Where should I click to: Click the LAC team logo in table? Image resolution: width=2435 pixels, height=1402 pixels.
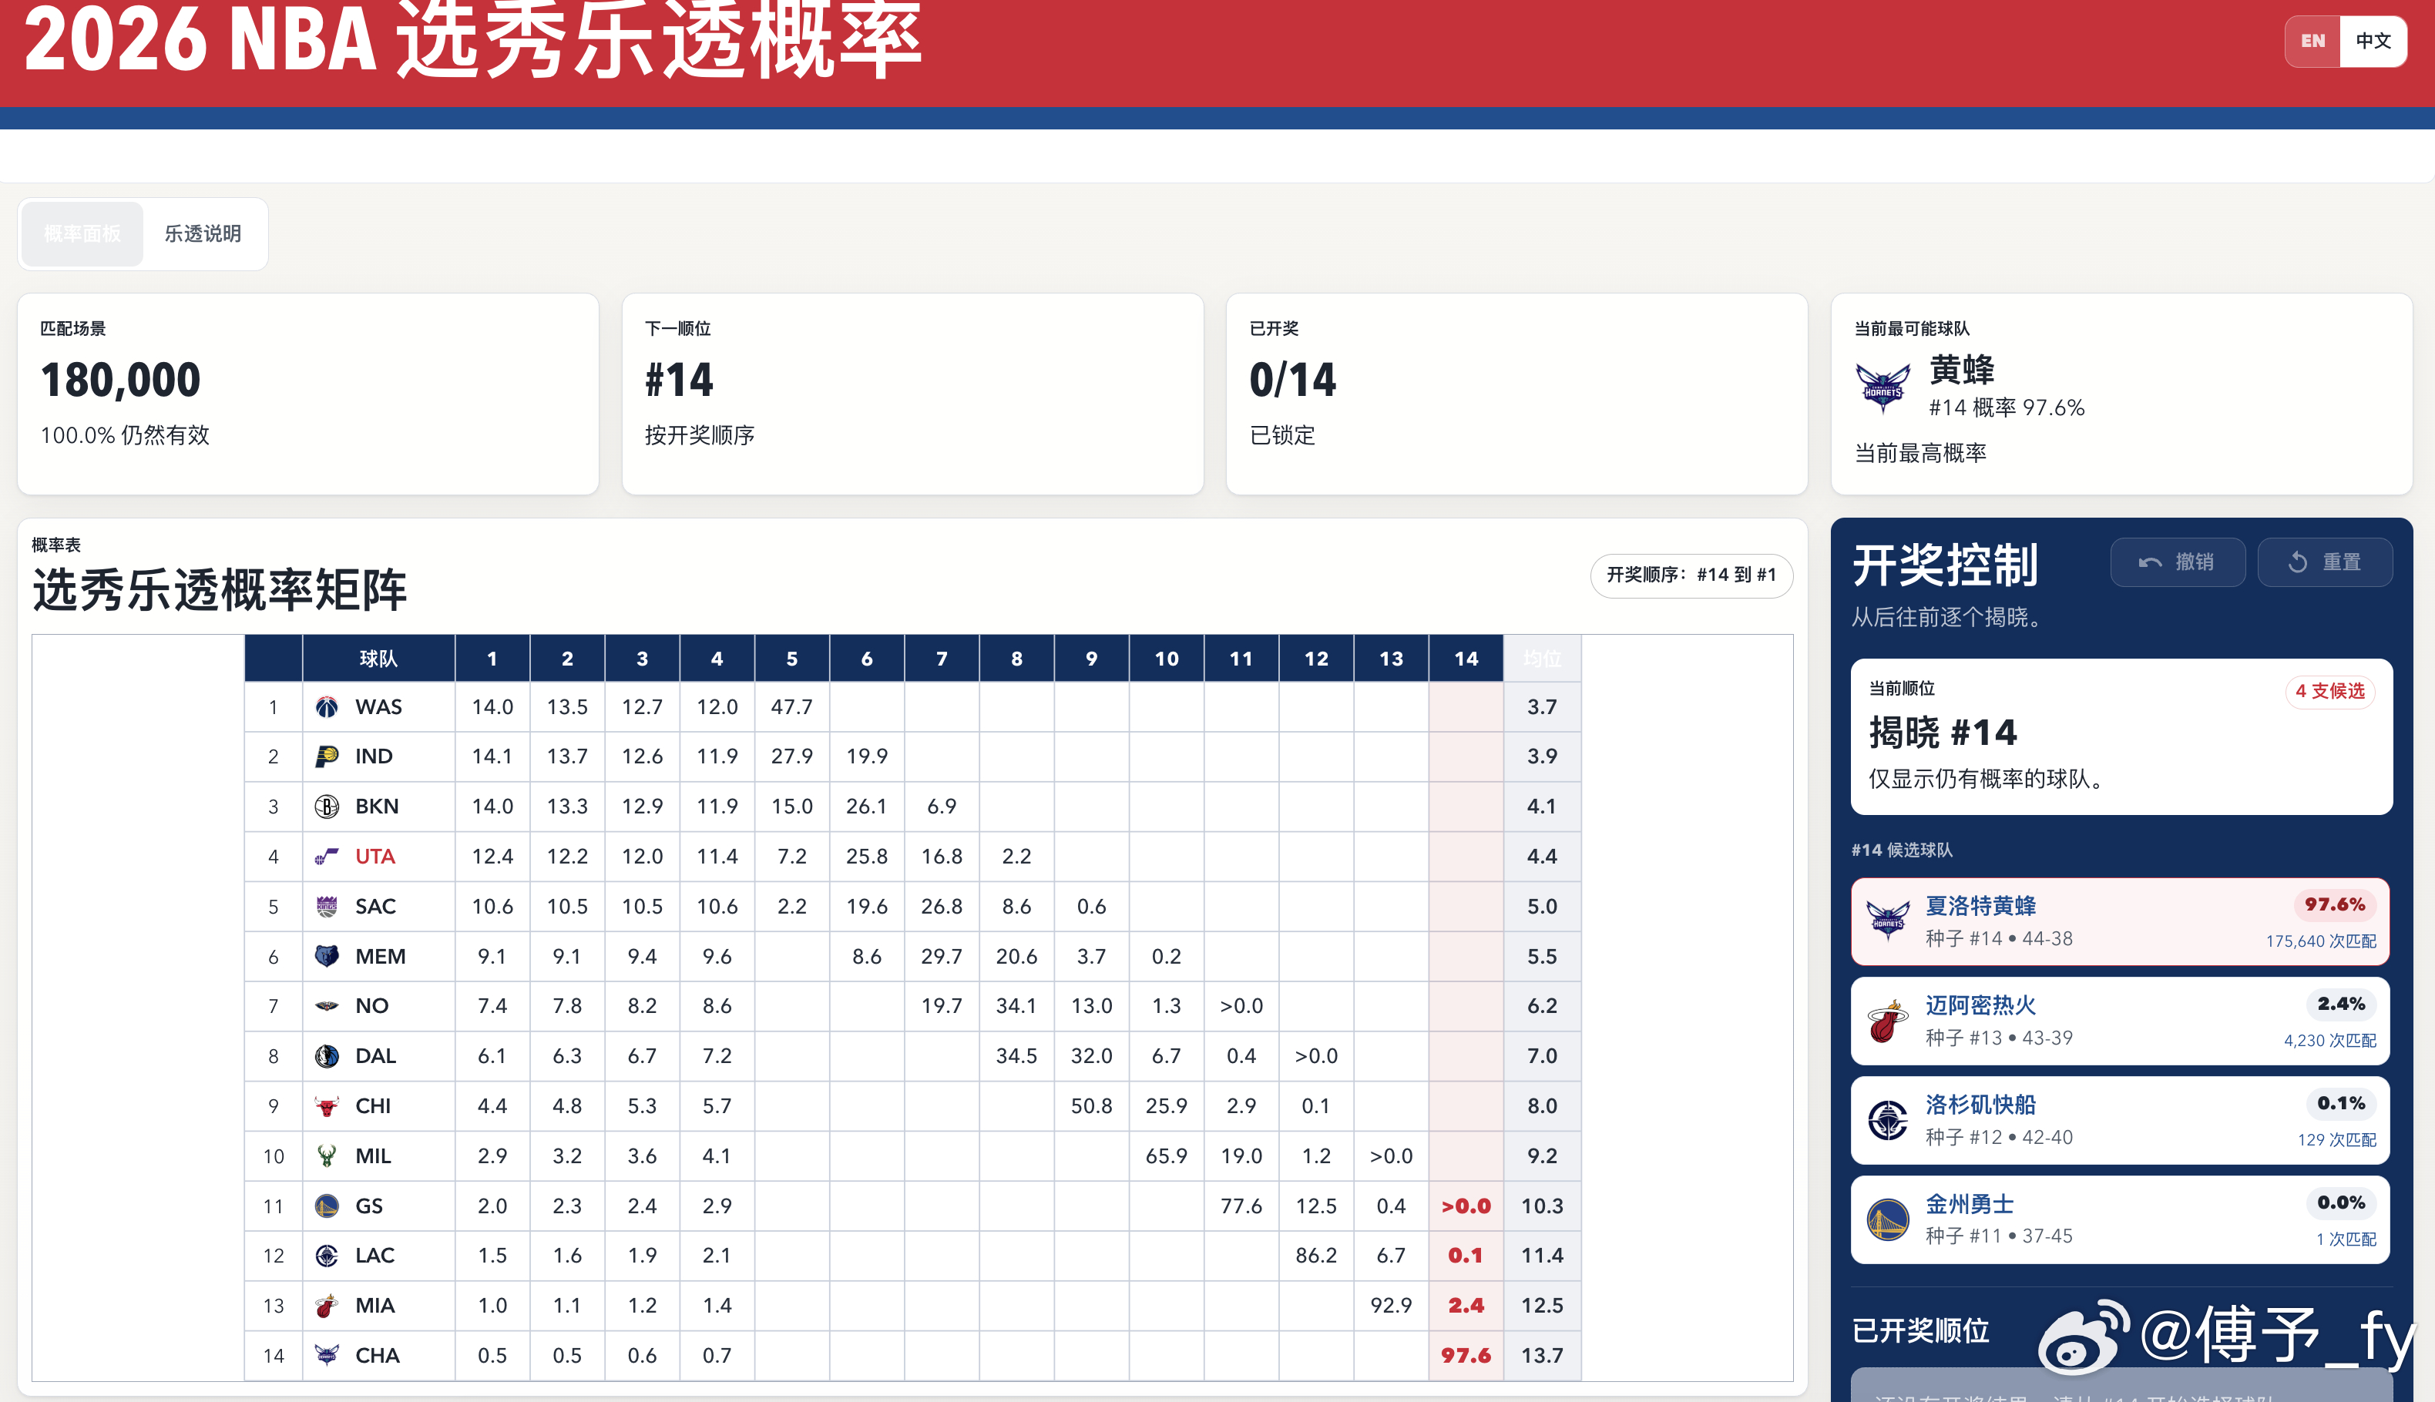coord(327,1255)
